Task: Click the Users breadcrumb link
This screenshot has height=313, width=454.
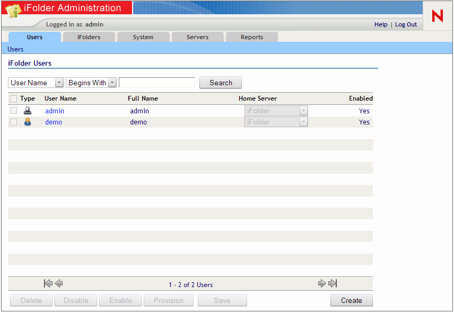Action: point(15,49)
